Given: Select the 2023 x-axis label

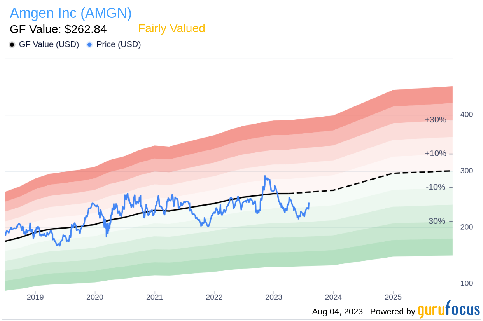Looking at the screenshot, I should click(274, 297).
